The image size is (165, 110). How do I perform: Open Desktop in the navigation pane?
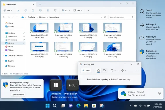click(x=10, y=33)
